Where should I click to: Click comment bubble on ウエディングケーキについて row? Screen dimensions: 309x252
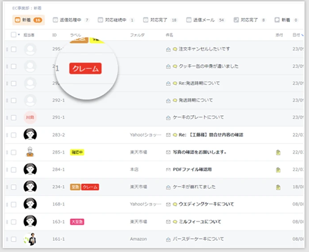175,204
